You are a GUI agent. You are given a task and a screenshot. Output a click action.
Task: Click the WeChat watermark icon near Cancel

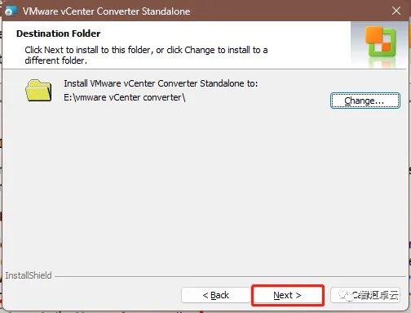click(x=345, y=295)
